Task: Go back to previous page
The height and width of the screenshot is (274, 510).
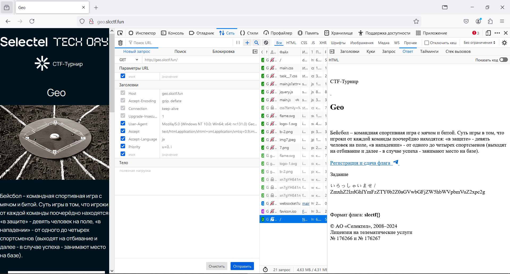Action: pos(8,22)
